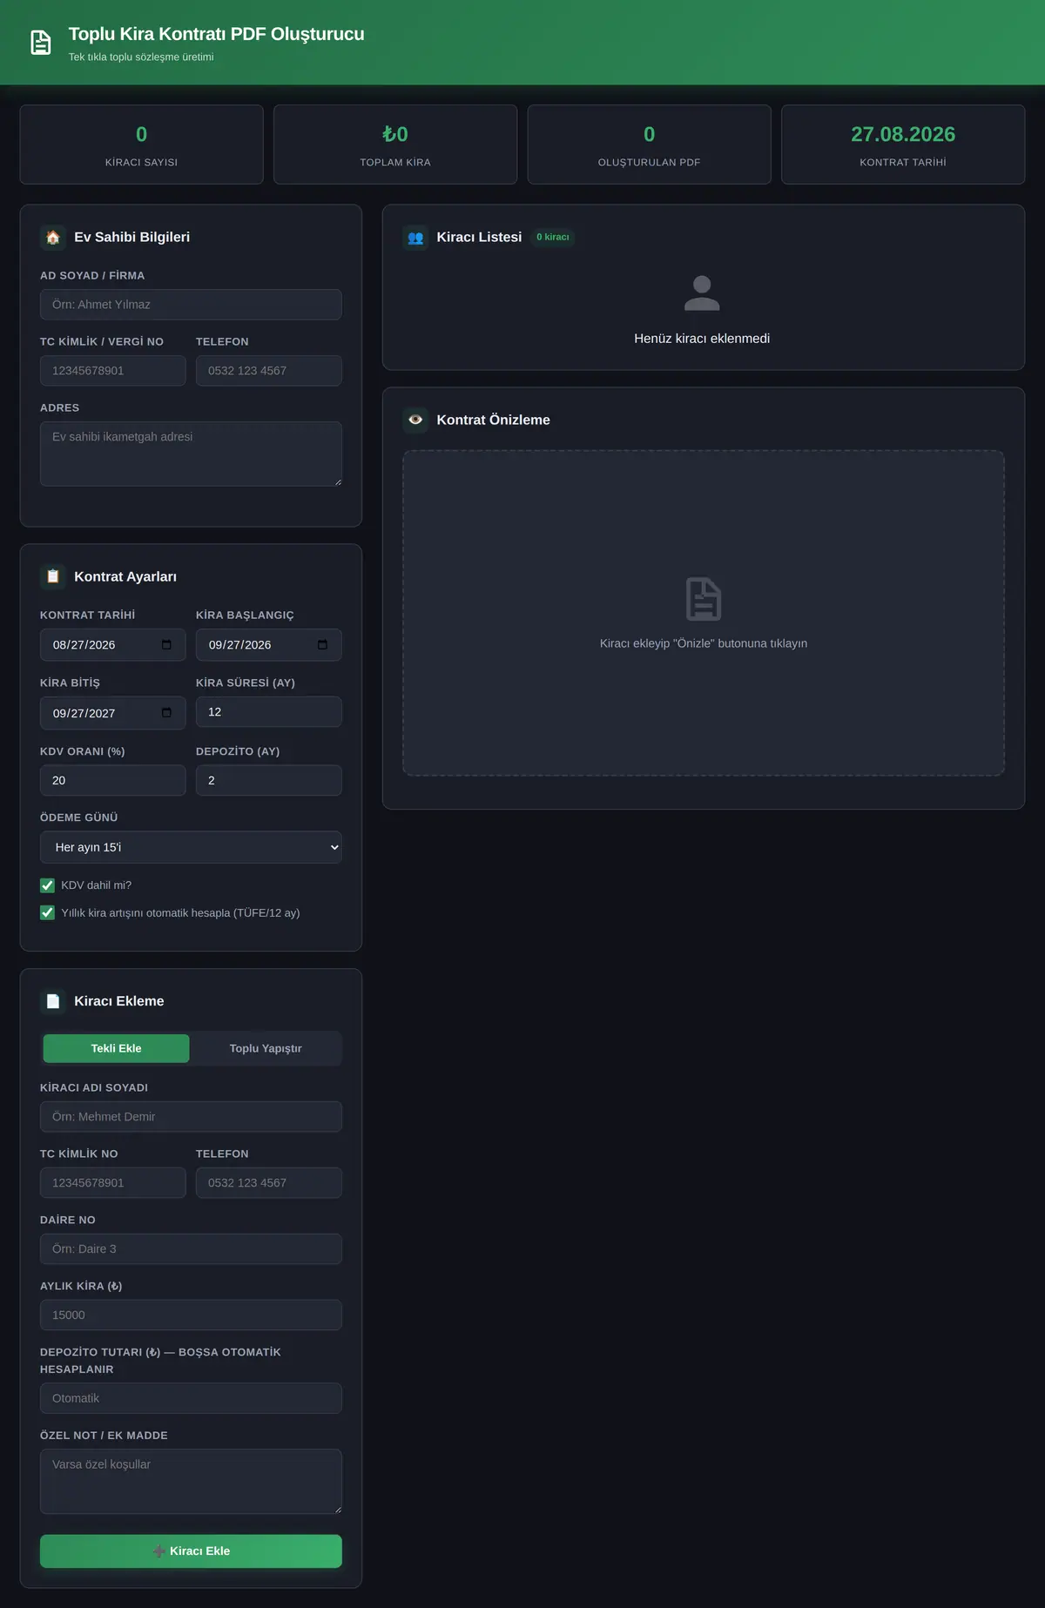Image resolution: width=1045 pixels, height=1608 pixels.
Task: Click the 'Henüz kiracı eklenmedi' message
Action: pos(702,339)
